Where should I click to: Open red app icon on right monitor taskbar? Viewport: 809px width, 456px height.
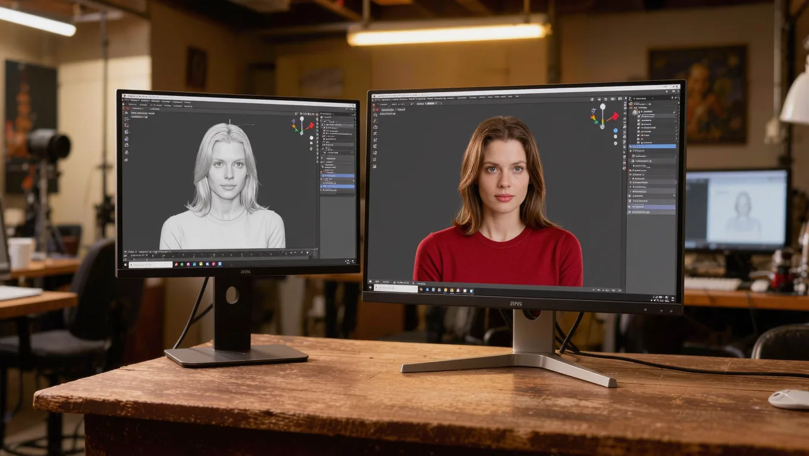click(457, 290)
